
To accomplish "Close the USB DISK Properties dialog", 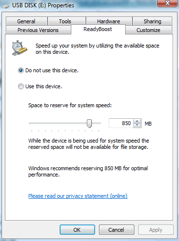I will coord(167,3).
